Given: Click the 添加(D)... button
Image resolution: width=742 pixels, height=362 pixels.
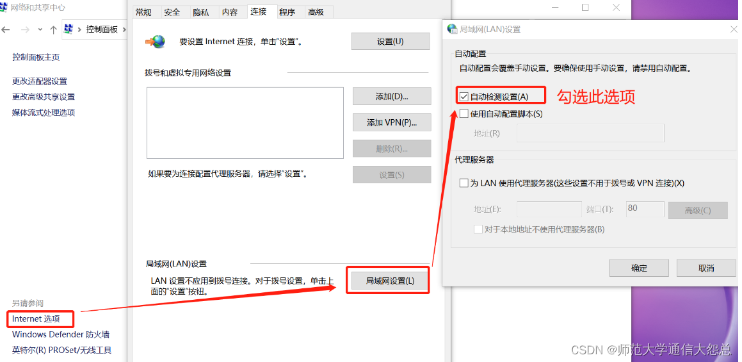Looking at the screenshot, I should coord(392,96).
